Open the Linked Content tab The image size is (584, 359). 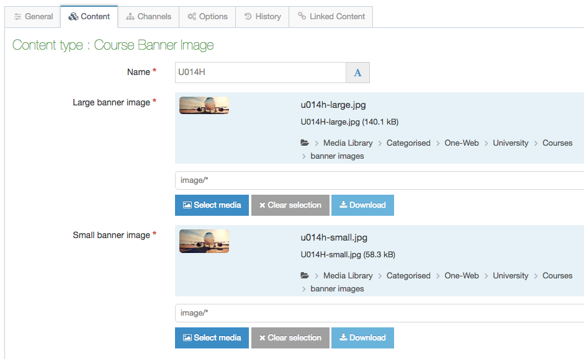pyautogui.click(x=331, y=17)
